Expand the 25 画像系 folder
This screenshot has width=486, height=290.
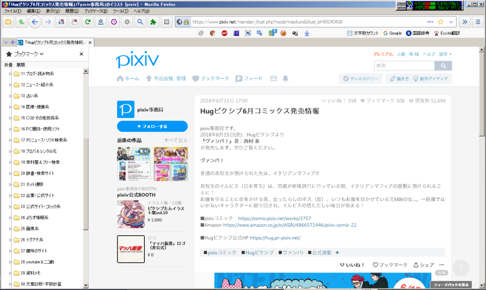click(10, 229)
